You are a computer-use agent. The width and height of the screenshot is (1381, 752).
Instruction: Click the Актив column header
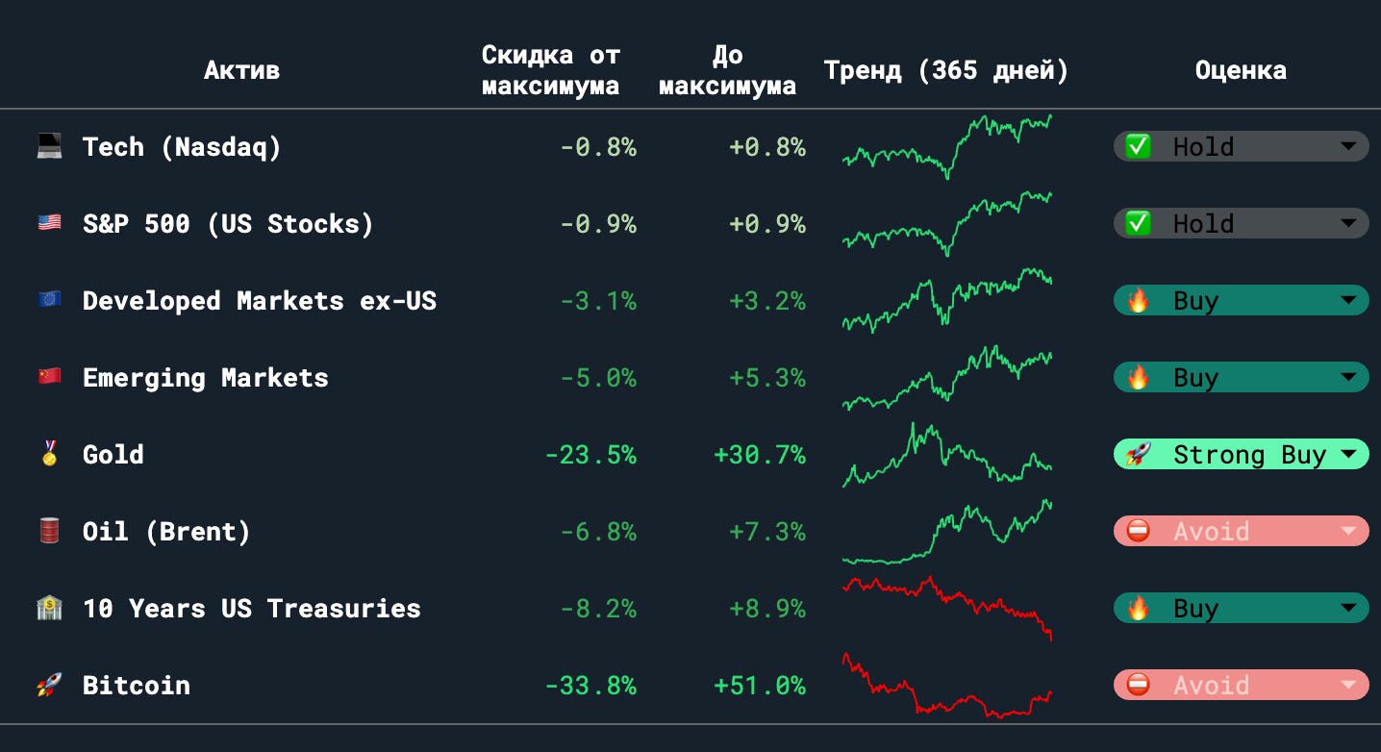click(241, 70)
